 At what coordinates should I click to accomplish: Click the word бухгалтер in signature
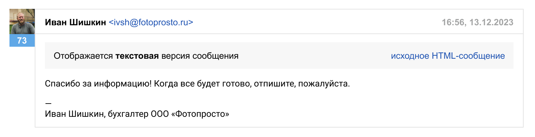point(128,114)
